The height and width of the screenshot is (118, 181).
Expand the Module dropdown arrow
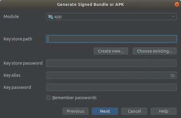click(x=173, y=17)
